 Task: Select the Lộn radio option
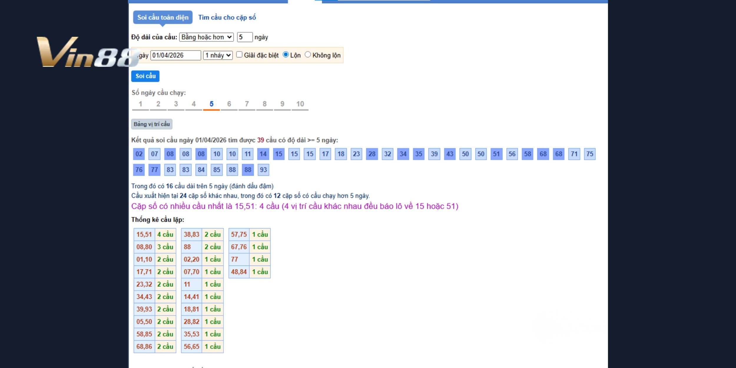pyautogui.click(x=285, y=55)
